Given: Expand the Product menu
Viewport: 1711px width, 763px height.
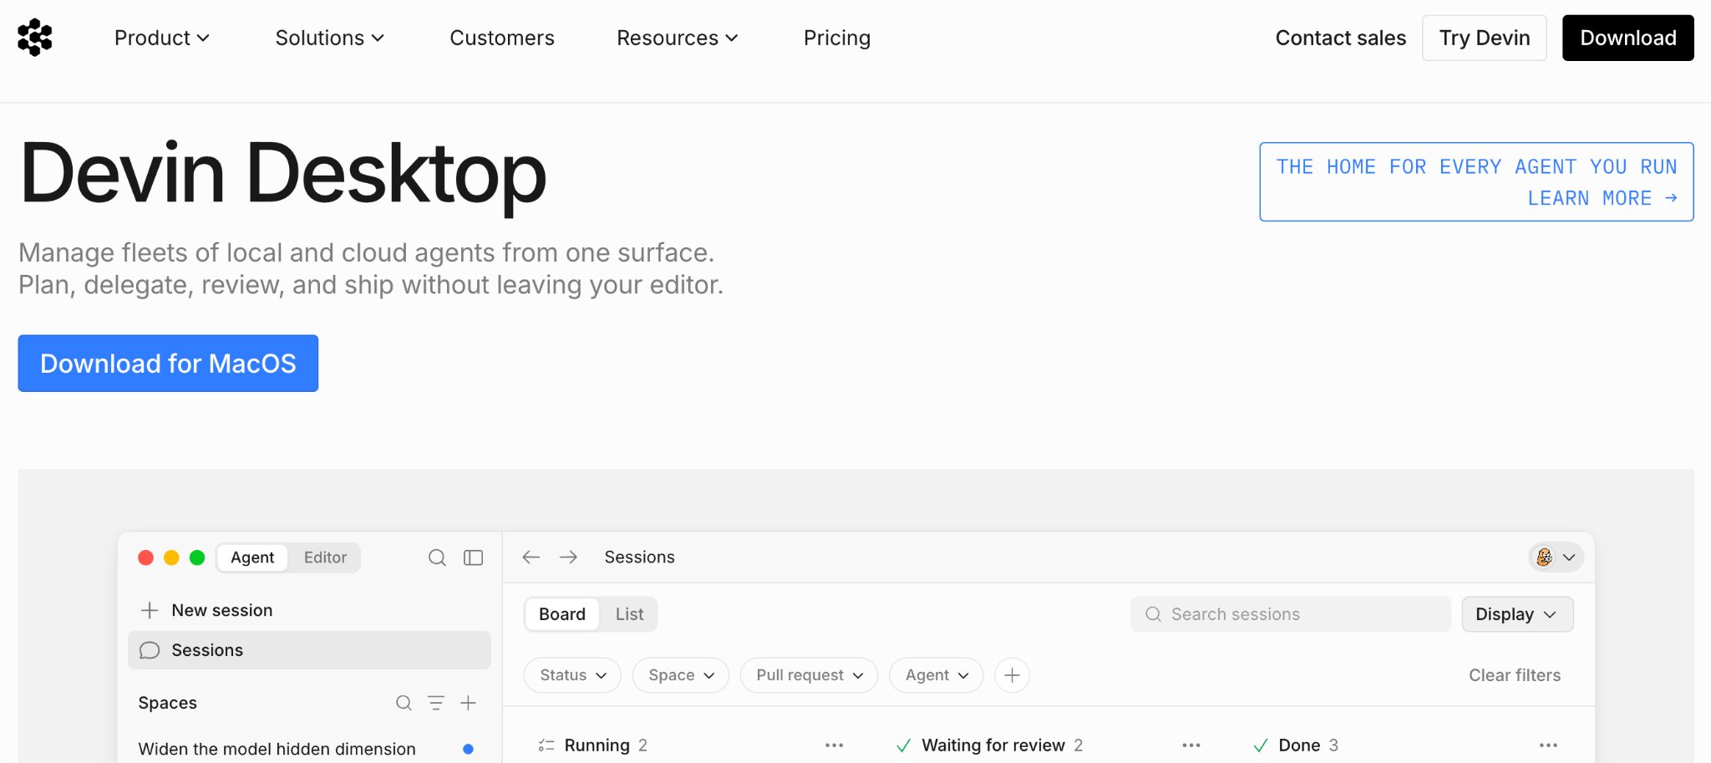Looking at the screenshot, I should [x=162, y=38].
